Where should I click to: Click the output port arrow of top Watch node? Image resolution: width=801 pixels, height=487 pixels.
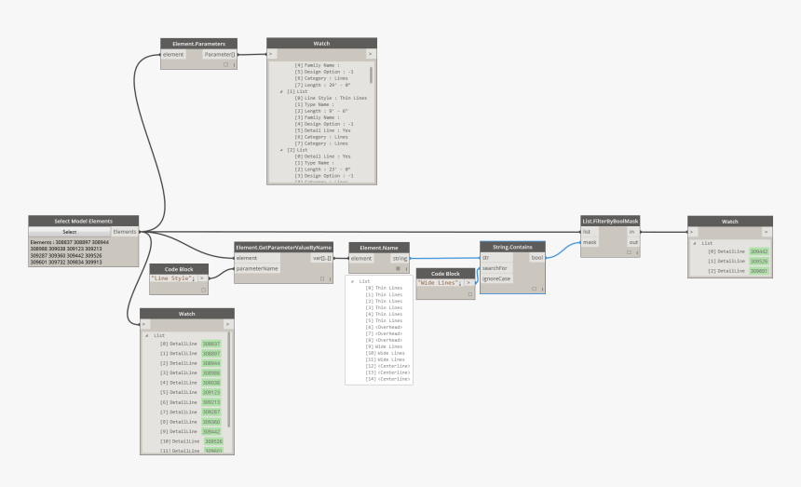tap(371, 54)
